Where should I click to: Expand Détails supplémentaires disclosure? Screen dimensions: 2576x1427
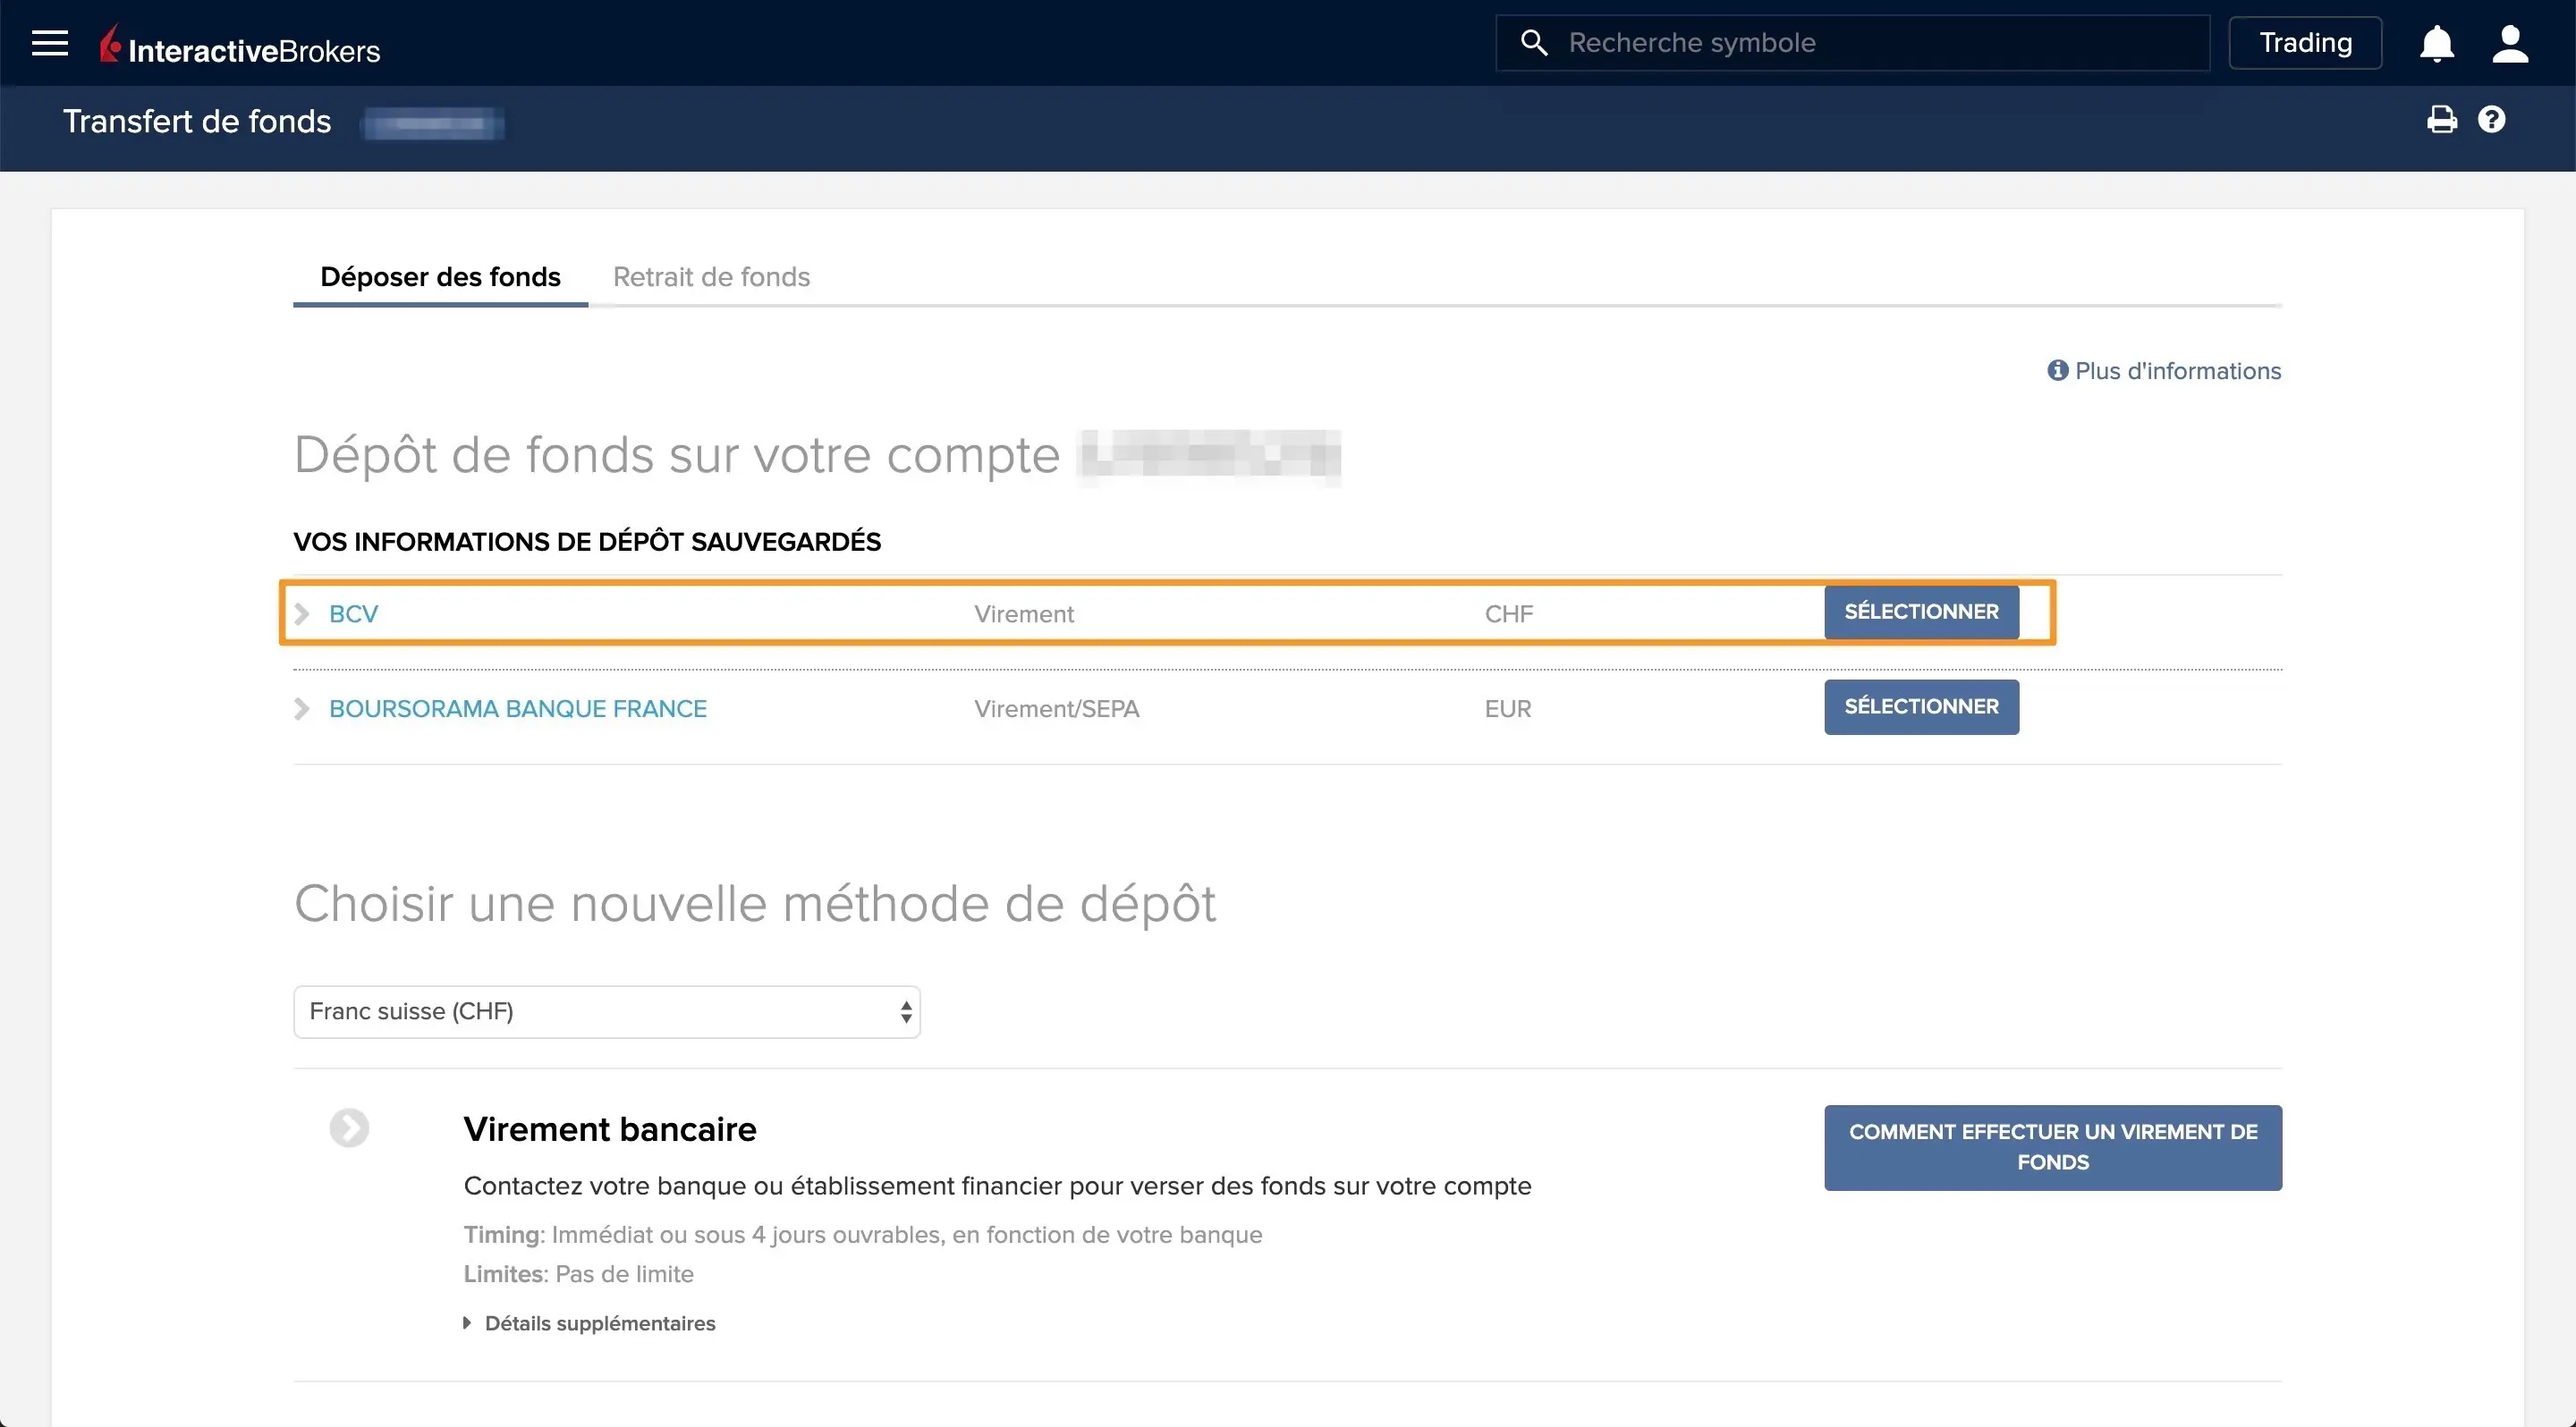point(590,1323)
